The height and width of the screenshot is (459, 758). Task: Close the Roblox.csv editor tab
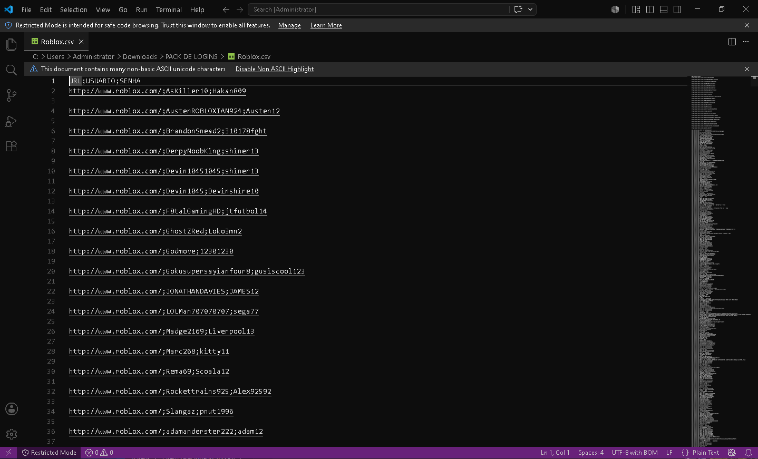pyautogui.click(x=81, y=42)
